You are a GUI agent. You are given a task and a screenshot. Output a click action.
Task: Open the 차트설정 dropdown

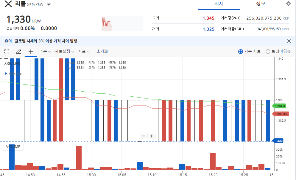coord(64,51)
